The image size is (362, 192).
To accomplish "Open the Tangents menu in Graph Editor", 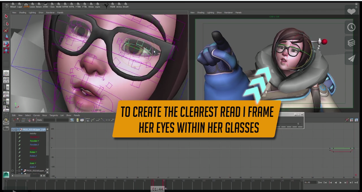I will point(53,115).
